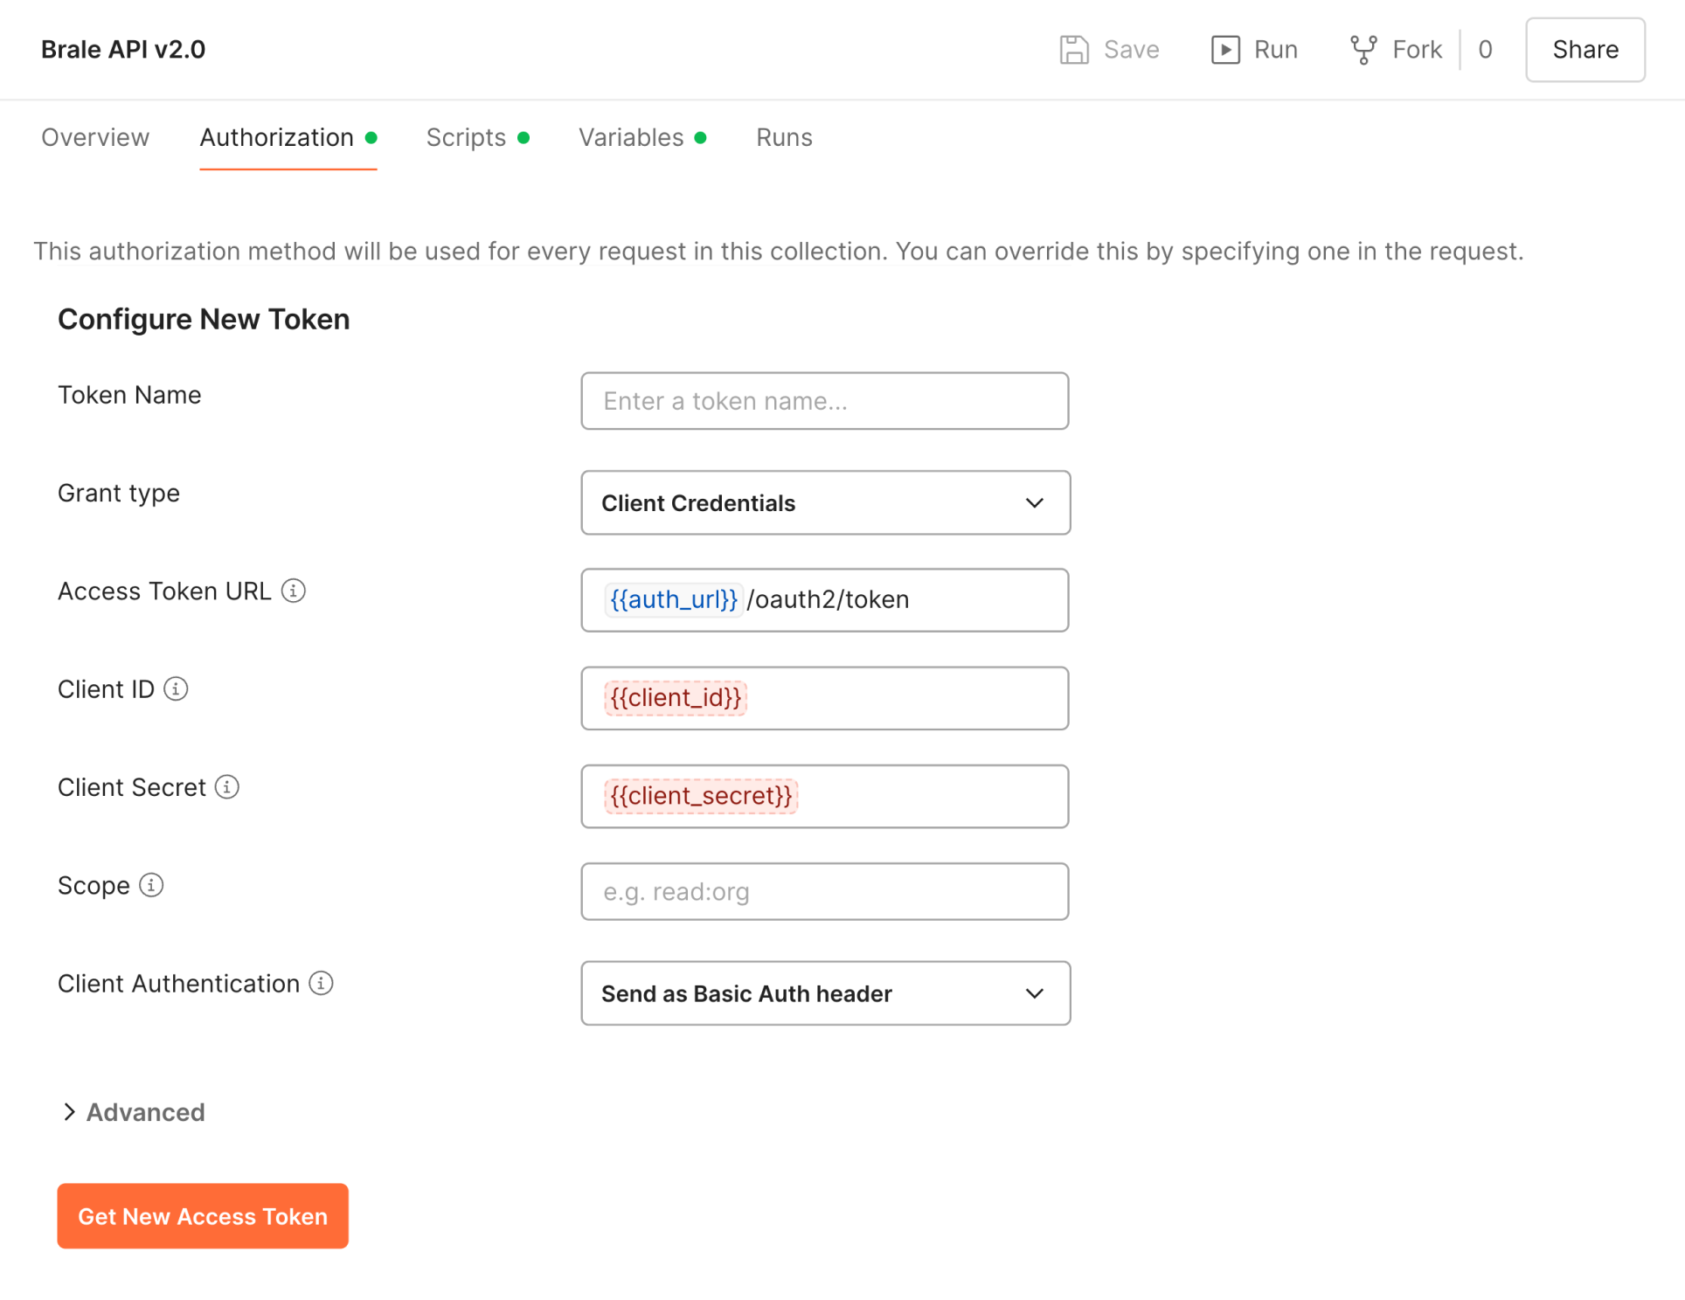1685x1300 pixels.
Task: Switch to the Overview tab
Action: coord(95,138)
